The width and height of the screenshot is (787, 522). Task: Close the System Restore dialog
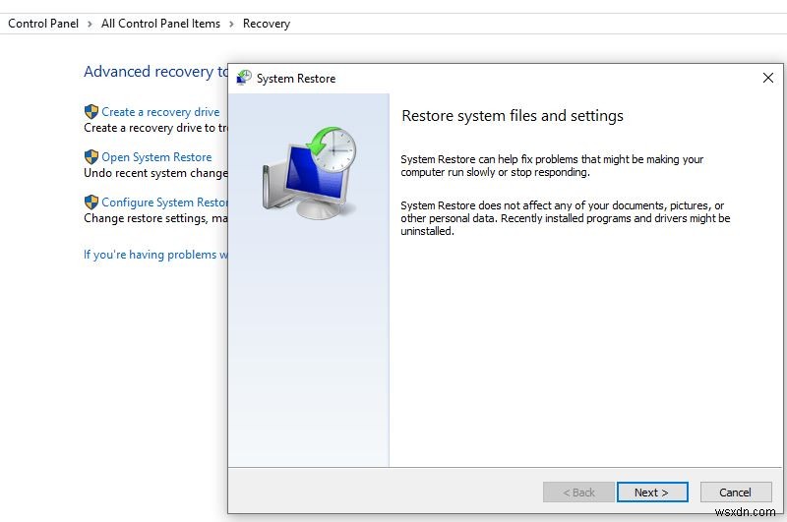pos(768,78)
